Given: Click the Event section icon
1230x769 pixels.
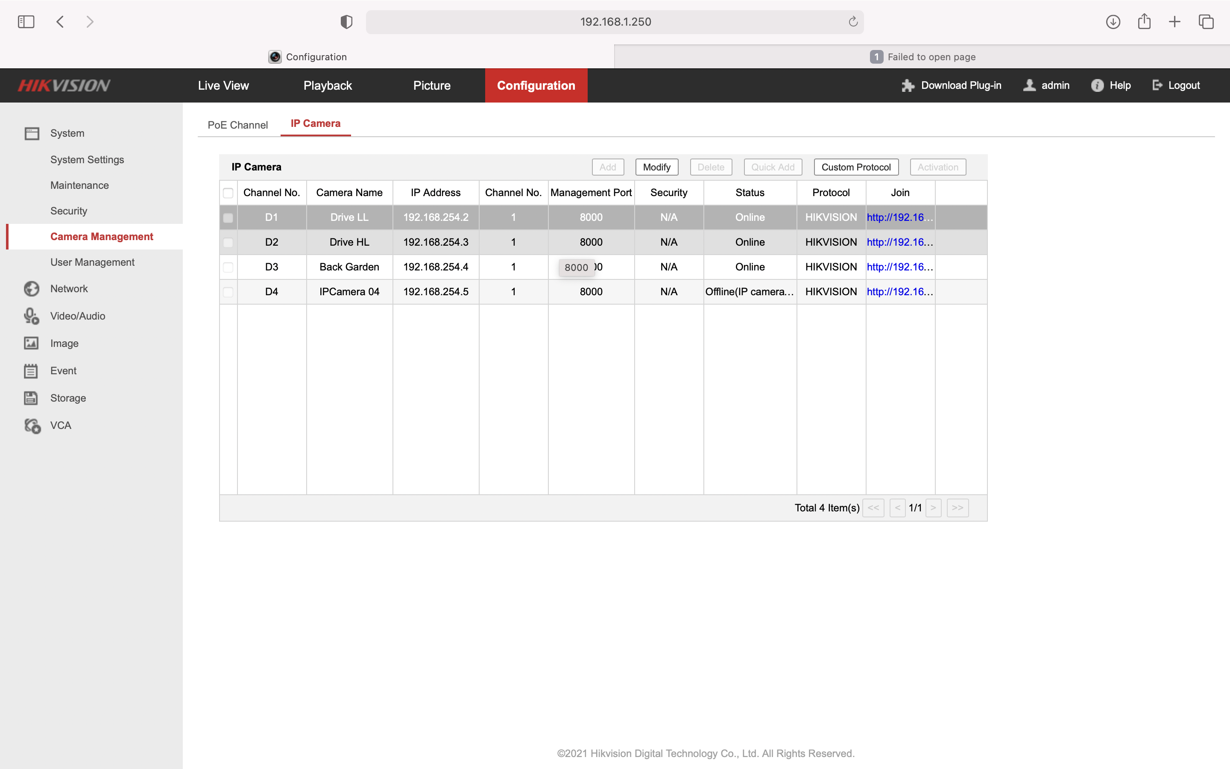Looking at the screenshot, I should coord(31,370).
